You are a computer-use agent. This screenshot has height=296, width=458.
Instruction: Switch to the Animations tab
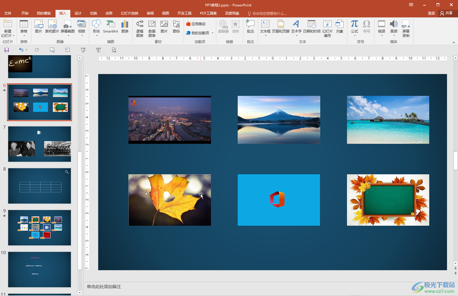(109, 13)
